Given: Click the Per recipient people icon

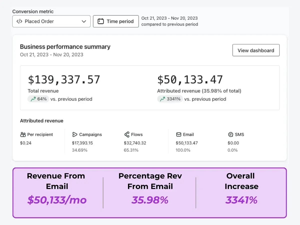Looking at the screenshot, I should pyautogui.click(x=23, y=135).
